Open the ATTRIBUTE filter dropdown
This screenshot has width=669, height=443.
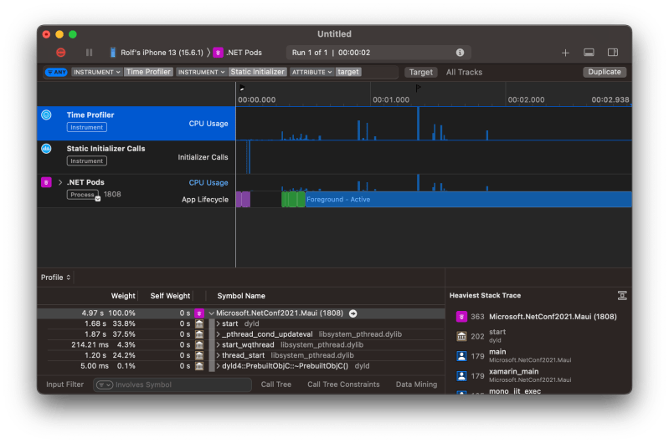(311, 72)
